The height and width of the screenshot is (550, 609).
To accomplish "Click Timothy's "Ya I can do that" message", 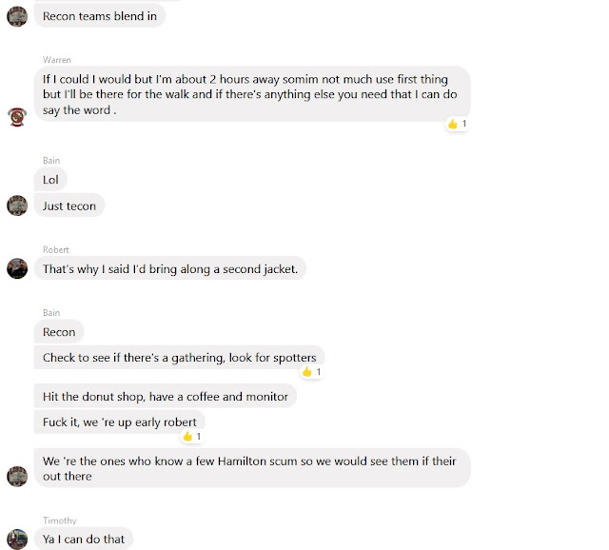I will 83,539.
